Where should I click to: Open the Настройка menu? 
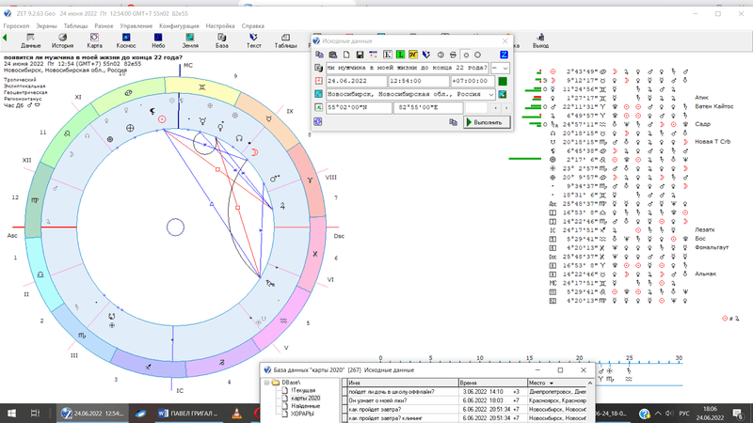coord(219,26)
